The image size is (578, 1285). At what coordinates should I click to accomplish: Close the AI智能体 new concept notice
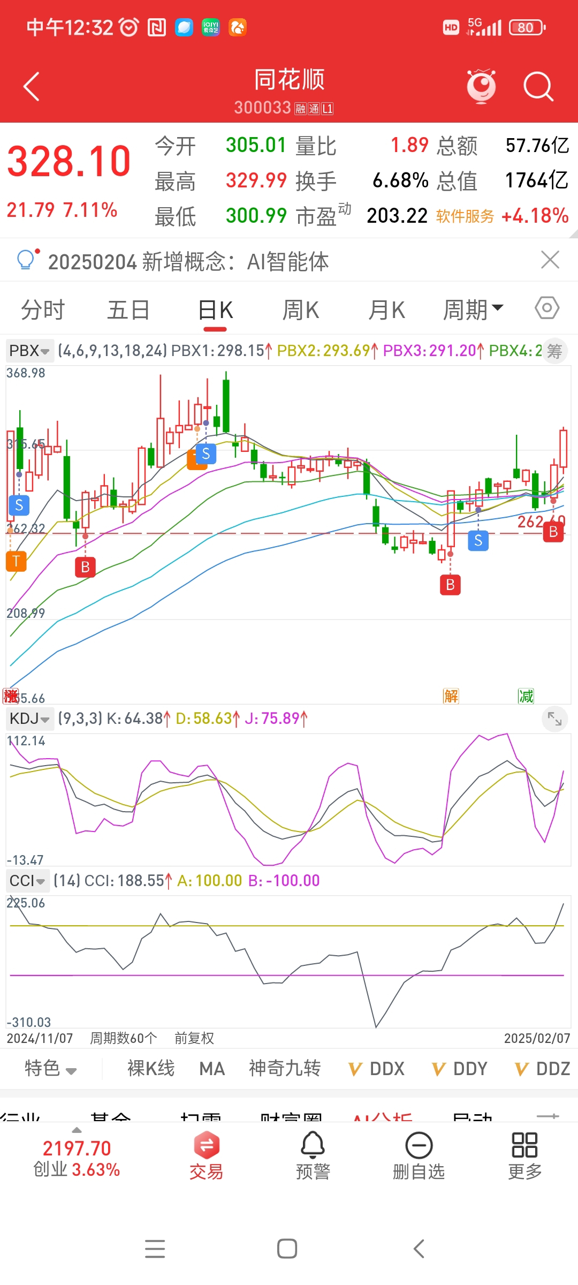(x=550, y=260)
